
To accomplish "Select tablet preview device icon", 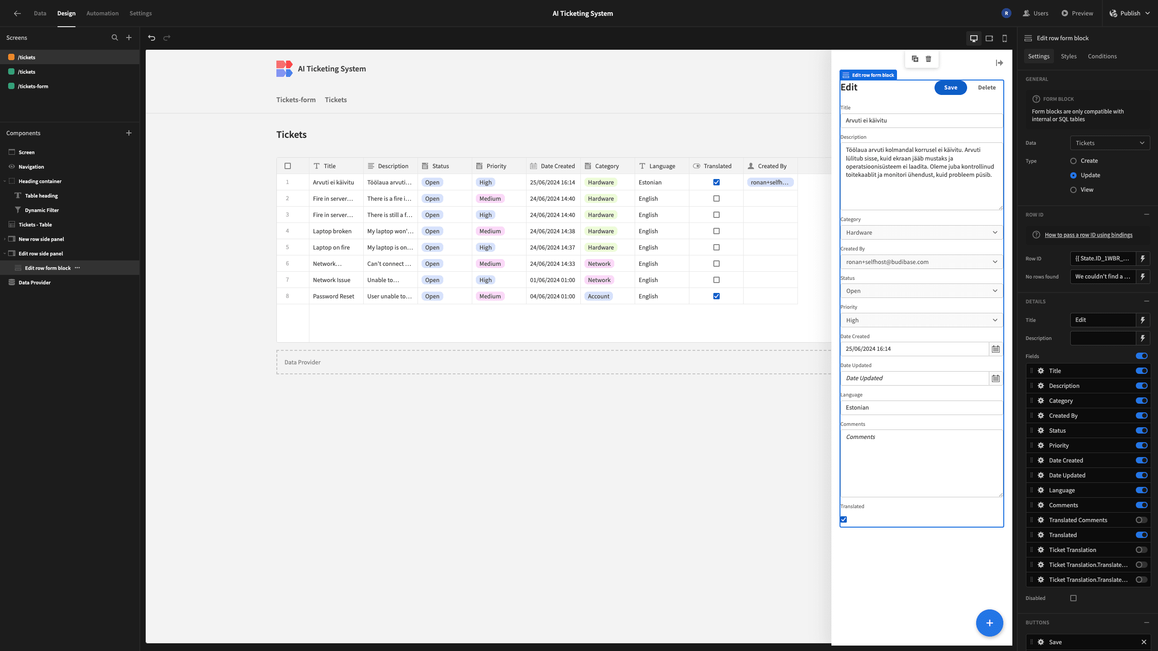I will pyautogui.click(x=989, y=38).
